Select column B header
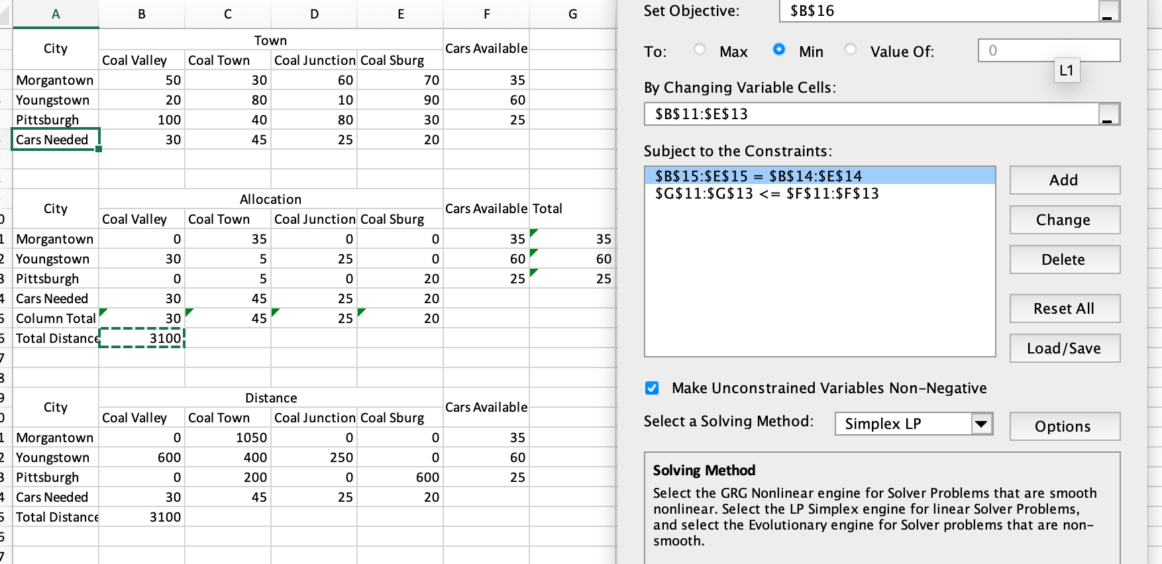Viewport: 1162px width, 564px height. 142,14
